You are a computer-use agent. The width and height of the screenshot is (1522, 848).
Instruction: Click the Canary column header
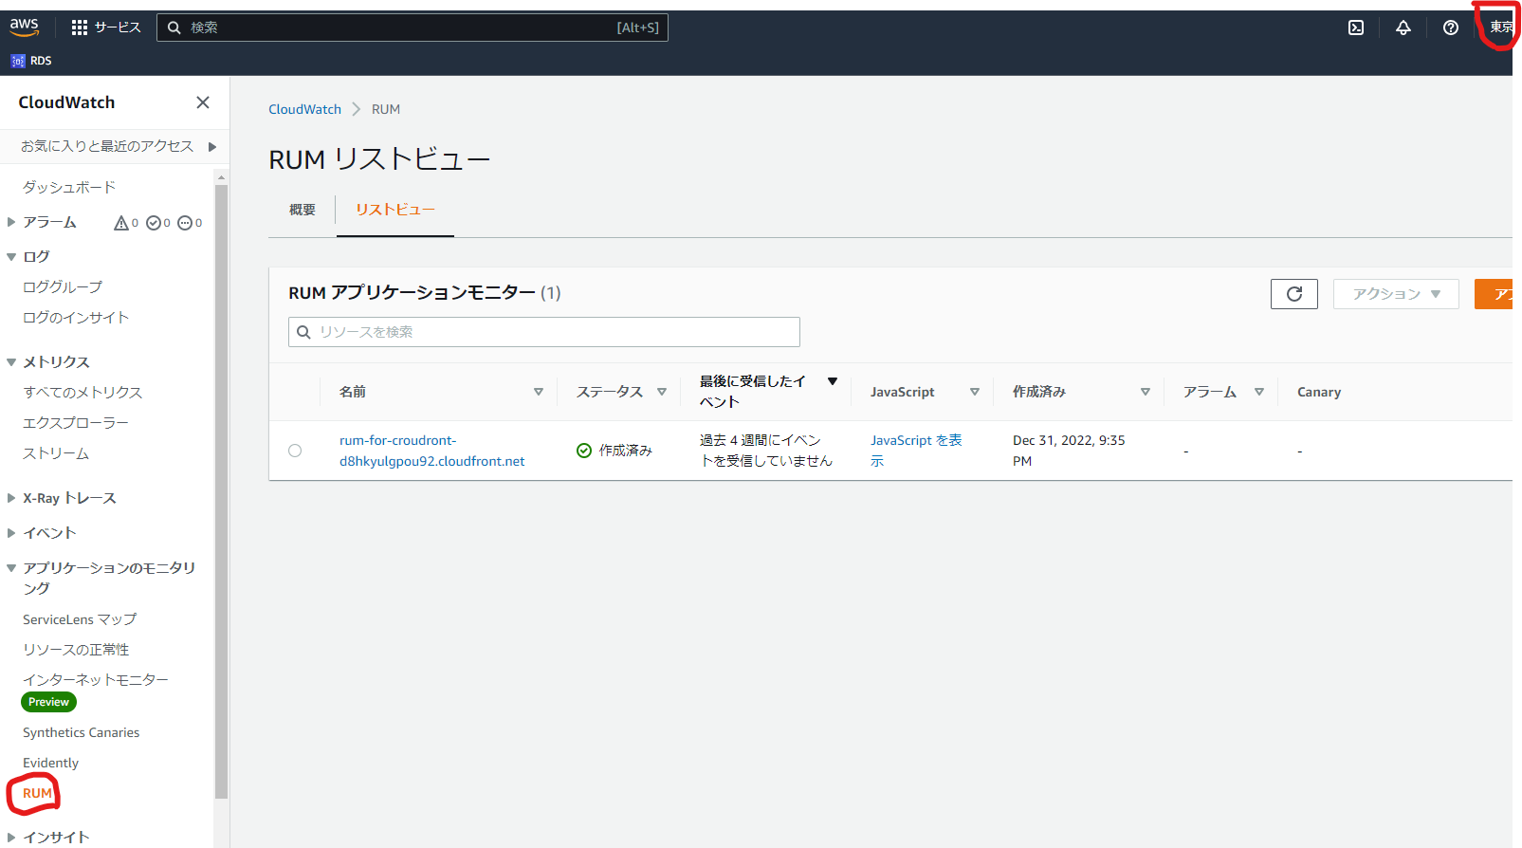click(x=1319, y=392)
